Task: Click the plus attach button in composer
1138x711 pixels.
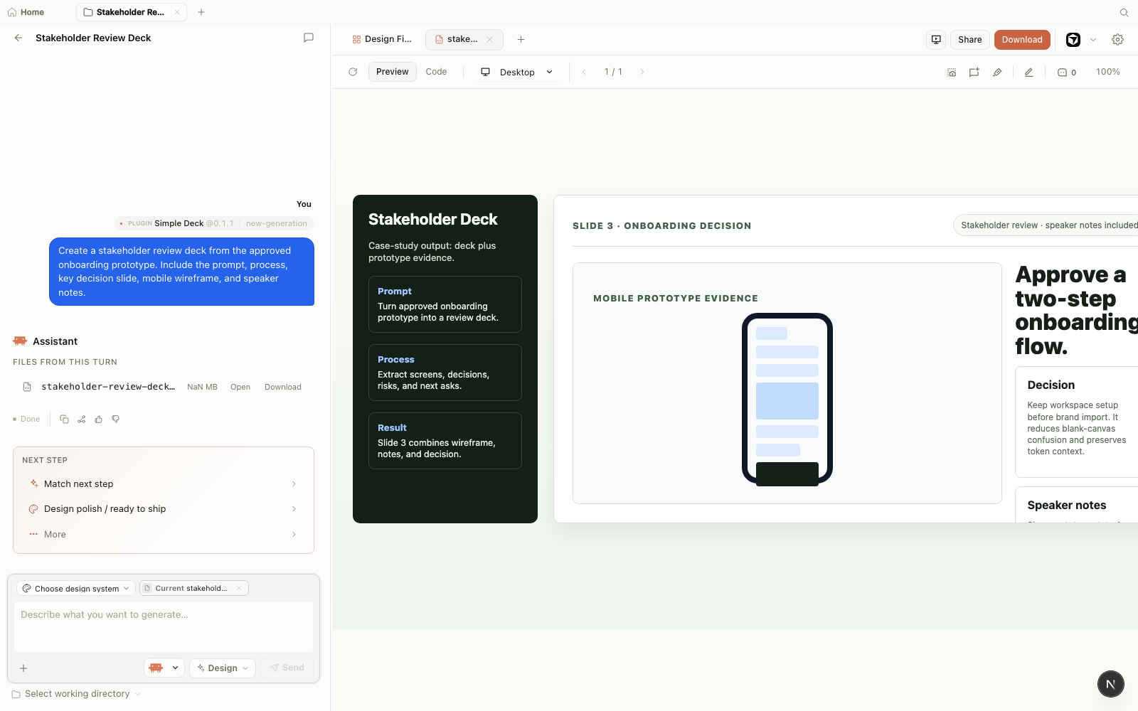Action: click(23, 668)
